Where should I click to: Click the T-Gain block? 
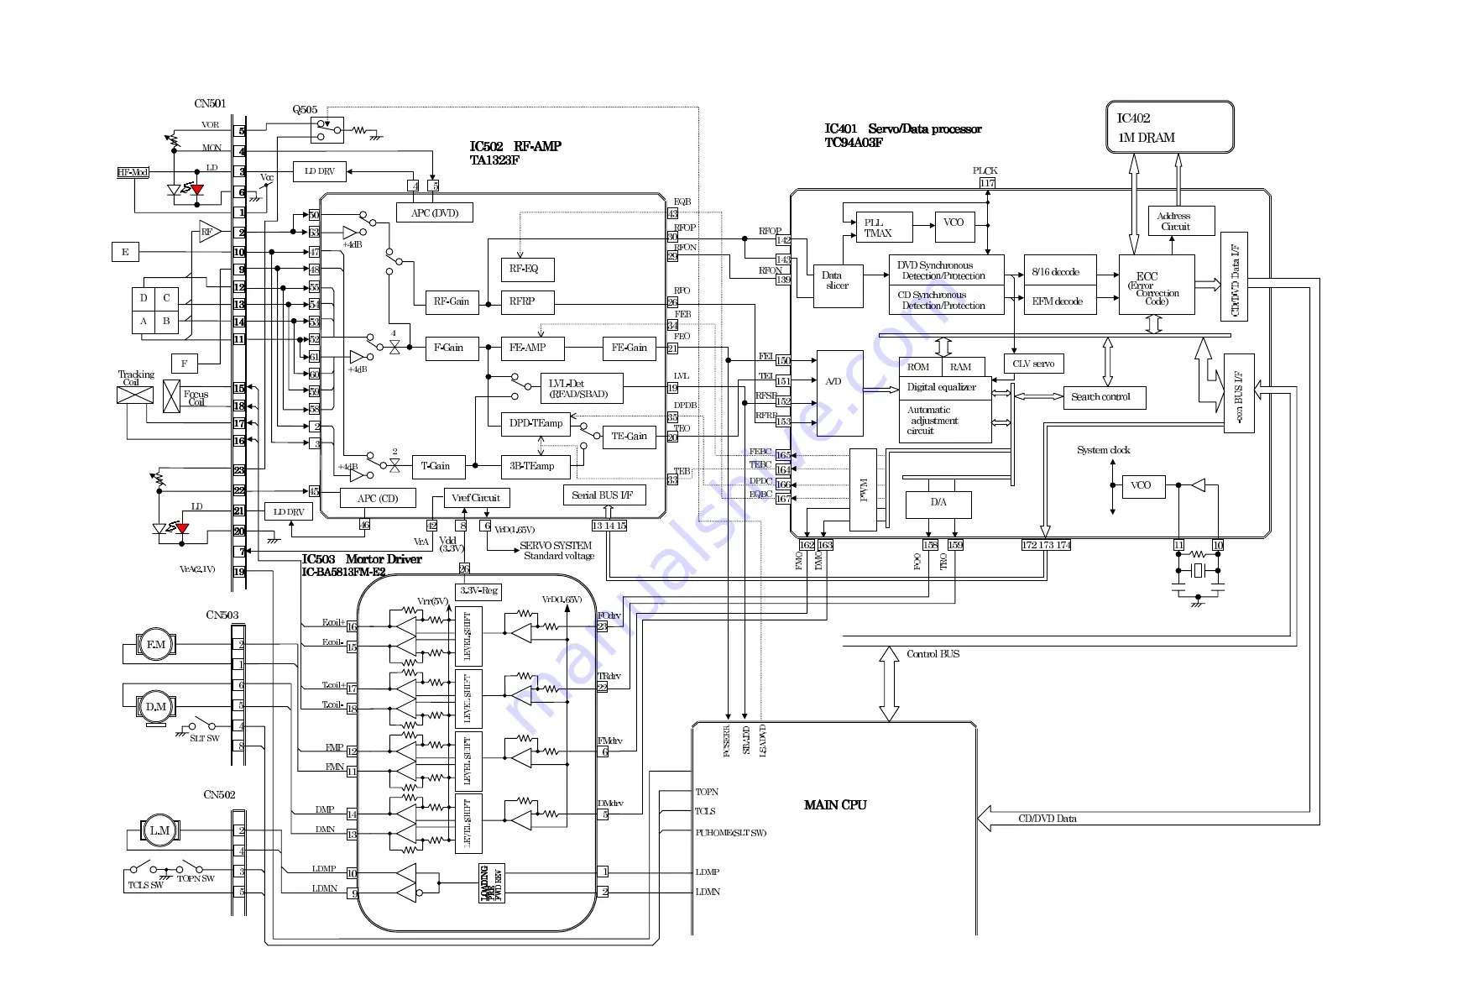coord(438,466)
